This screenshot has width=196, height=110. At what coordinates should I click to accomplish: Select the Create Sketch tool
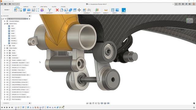coord(20,10)
